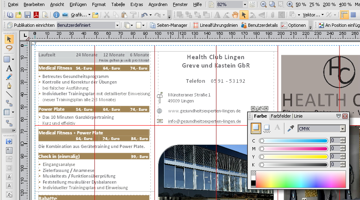Viewport: 360px width, 200px height.
Task: Switch to the Farbfelder tab
Action: click(280, 116)
